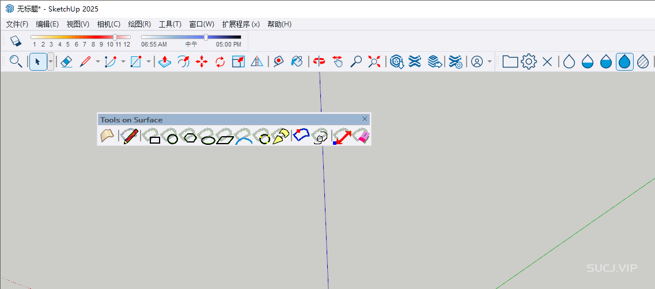
Task: Select Parallelogram on Surface tool
Action: click(x=226, y=136)
